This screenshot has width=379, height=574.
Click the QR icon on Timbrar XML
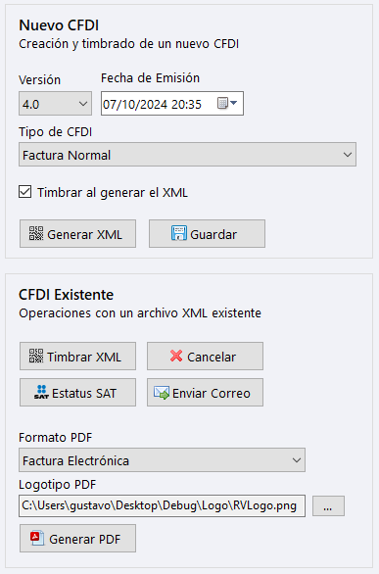36,357
